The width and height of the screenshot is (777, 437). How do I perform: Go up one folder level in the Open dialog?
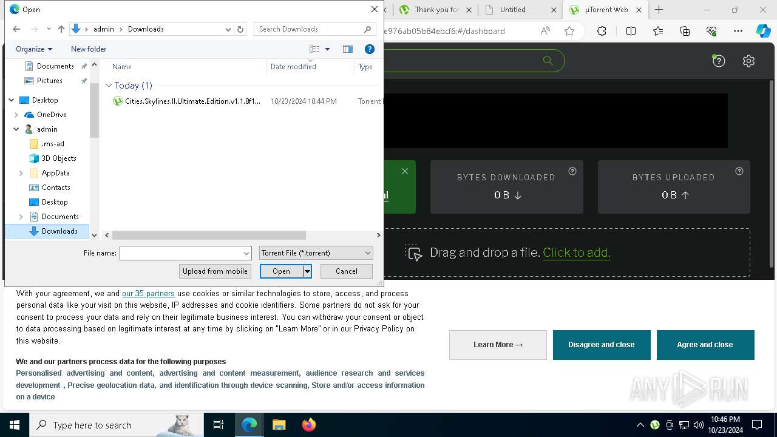click(x=61, y=29)
